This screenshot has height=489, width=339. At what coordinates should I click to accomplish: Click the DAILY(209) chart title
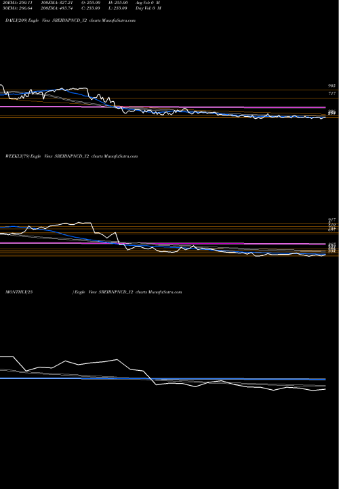tap(71, 20)
